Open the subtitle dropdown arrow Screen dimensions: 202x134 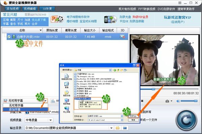pyautogui.click(x=45, y=101)
